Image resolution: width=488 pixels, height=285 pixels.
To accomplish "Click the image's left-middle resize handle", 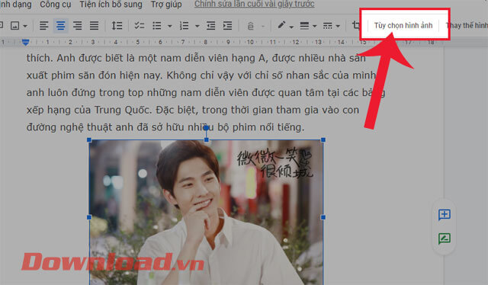I will point(89,217).
